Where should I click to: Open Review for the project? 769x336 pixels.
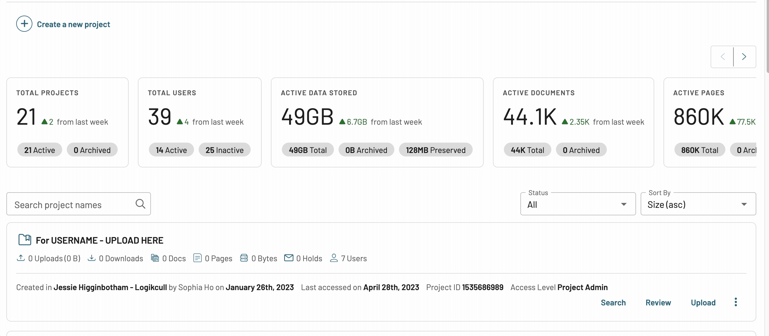tap(658, 302)
